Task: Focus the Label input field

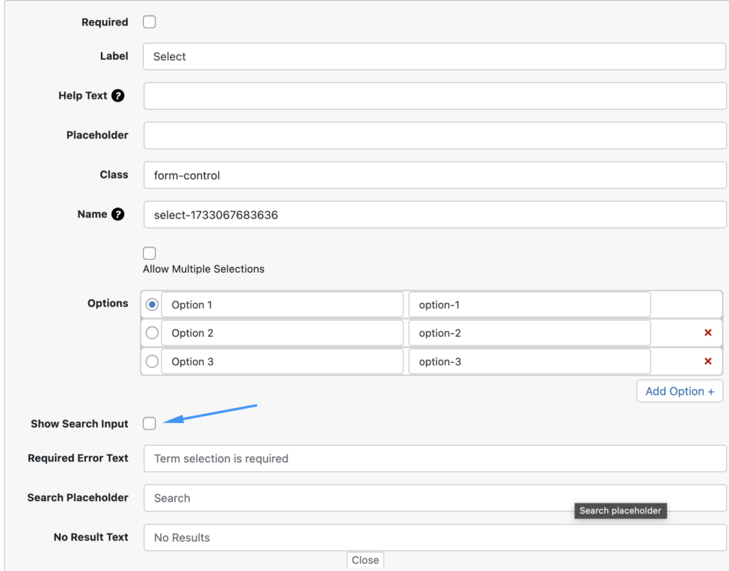Action: pyautogui.click(x=434, y=57)
